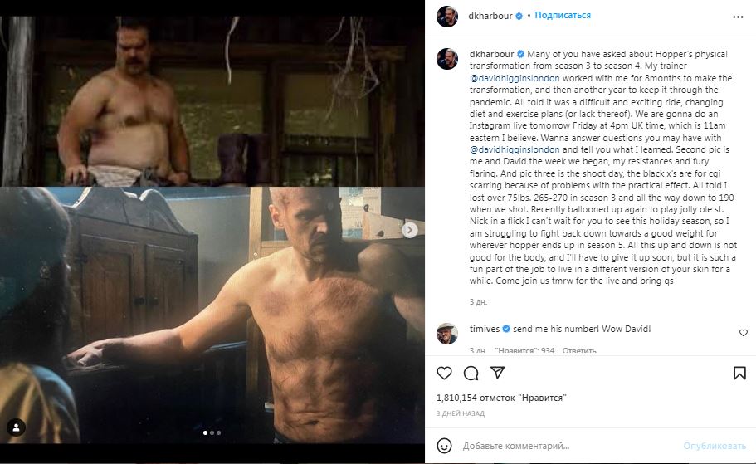The width and height of the screenshot is (756, 464).
Task: Click the verified badge next to header dkharbour
Action: 519,16
